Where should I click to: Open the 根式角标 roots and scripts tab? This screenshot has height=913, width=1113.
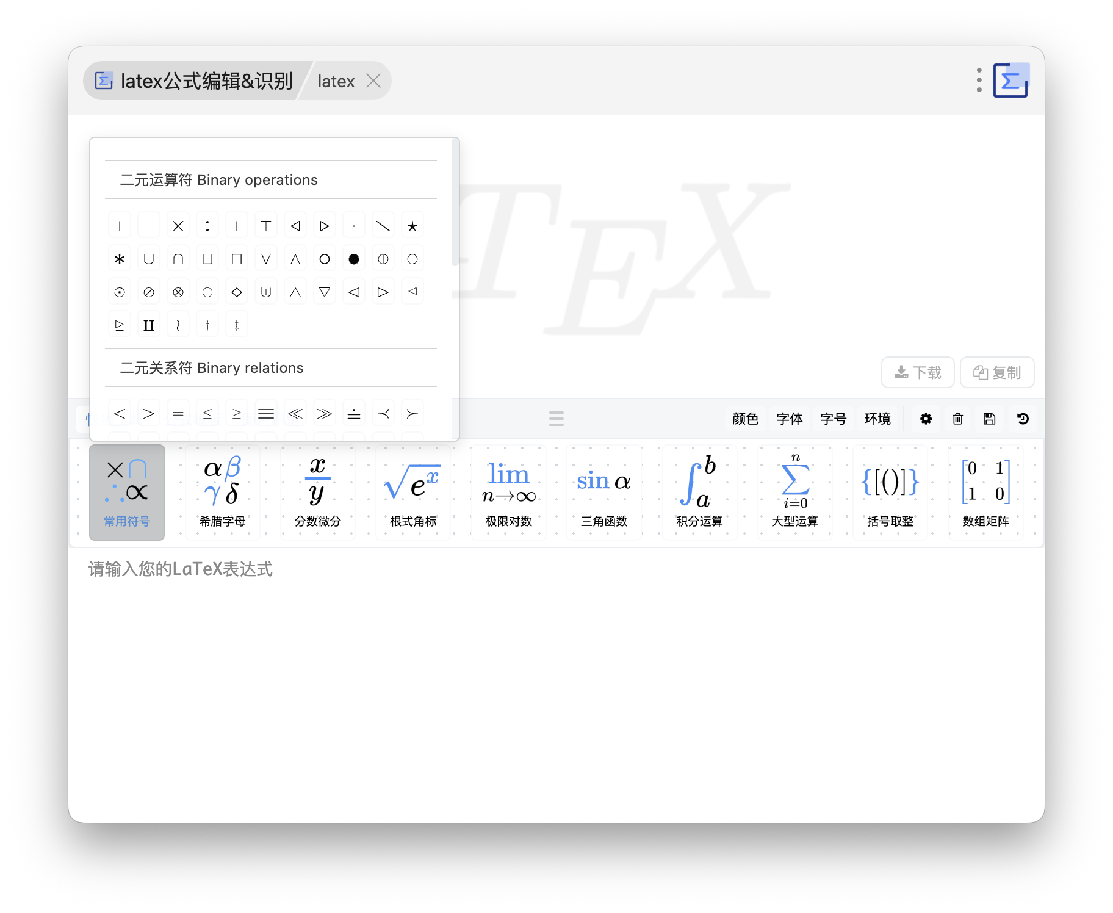coord(413,493)
